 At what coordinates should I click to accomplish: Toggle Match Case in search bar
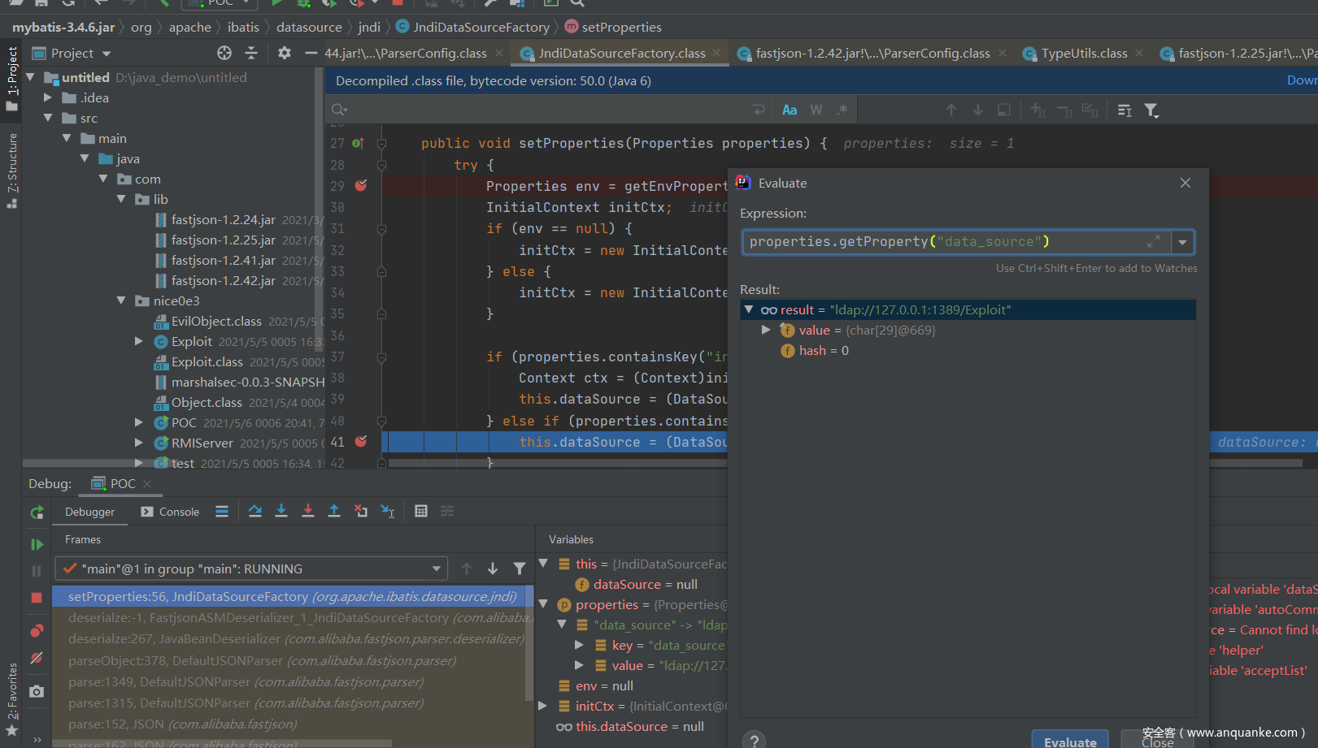pos(789,110)
